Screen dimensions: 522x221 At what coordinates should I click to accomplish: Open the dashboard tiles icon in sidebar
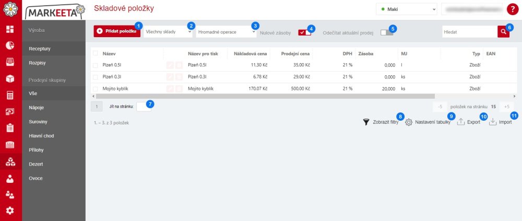tap(10, 29)
